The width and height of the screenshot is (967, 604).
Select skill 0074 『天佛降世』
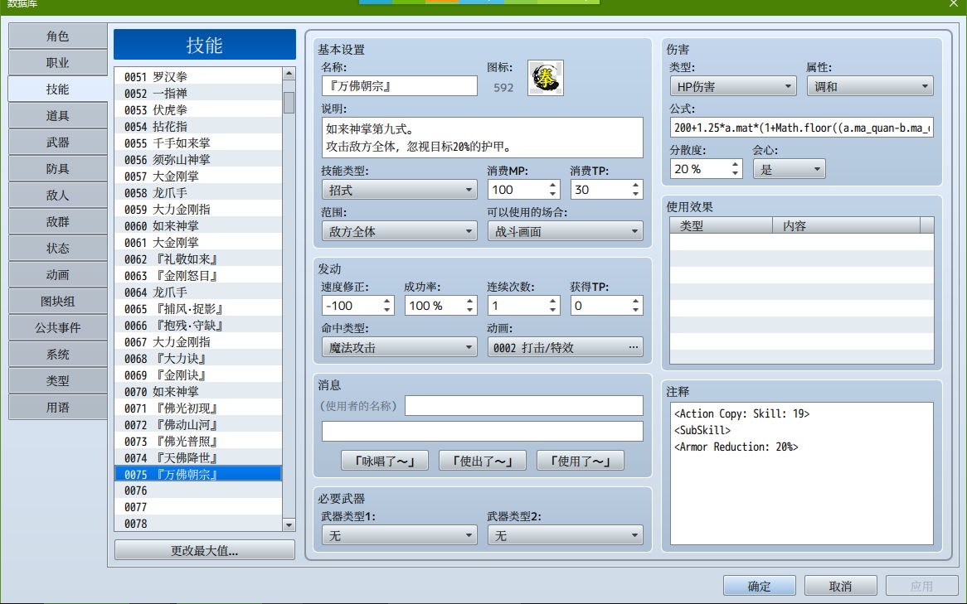tap(198, 458)
